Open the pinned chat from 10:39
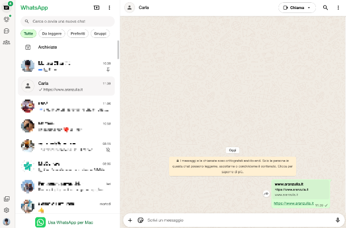The width and height of the screenshot is (346, 228). click(66, 66)
